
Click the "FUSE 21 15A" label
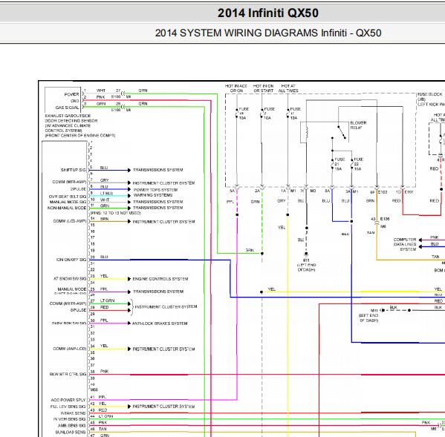coord(340,164)
